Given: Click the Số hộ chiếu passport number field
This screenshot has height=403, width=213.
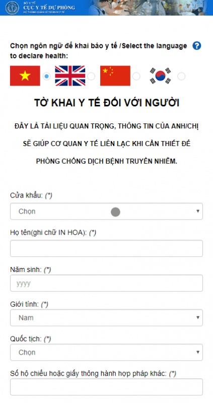Looking at the screenshot, I should click(106, 387).
